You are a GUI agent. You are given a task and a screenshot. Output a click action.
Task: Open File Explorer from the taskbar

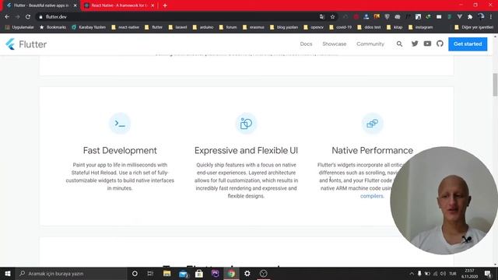167,273
